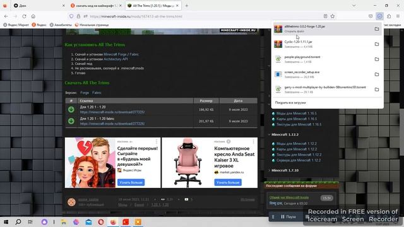Open the pink gaming chair ad image

[187, 163]
